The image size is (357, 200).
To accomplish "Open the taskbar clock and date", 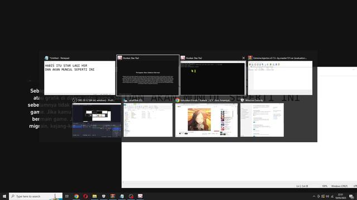I will click(x=340, y=196).
